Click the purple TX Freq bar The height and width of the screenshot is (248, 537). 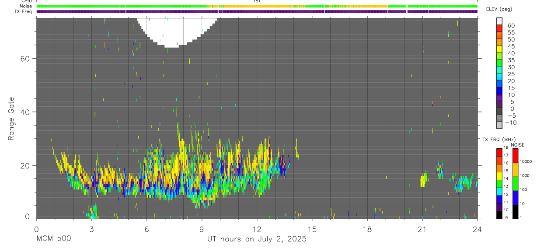(x=257, y=11)
